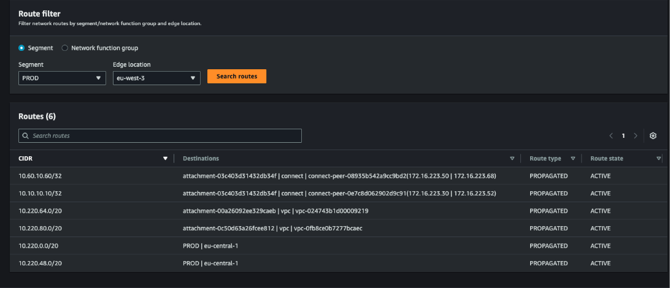Select the Network function group radio button
Image resolution: width=670 pixels, height=288 pixels.
pyautogui.click(x=65, y=48)
